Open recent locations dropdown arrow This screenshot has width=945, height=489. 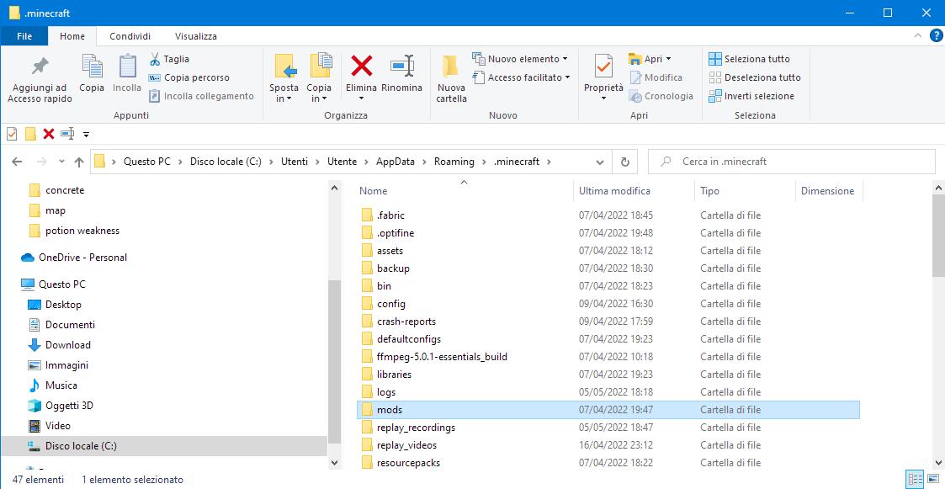[61, 162]
